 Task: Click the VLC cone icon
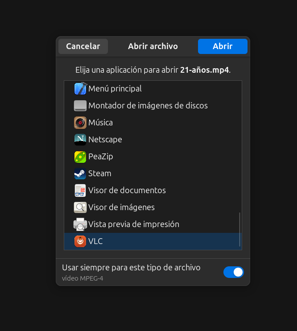[80, 241]
